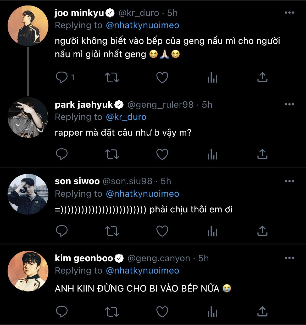Open the @kr_duro mention link

[126, 117]
